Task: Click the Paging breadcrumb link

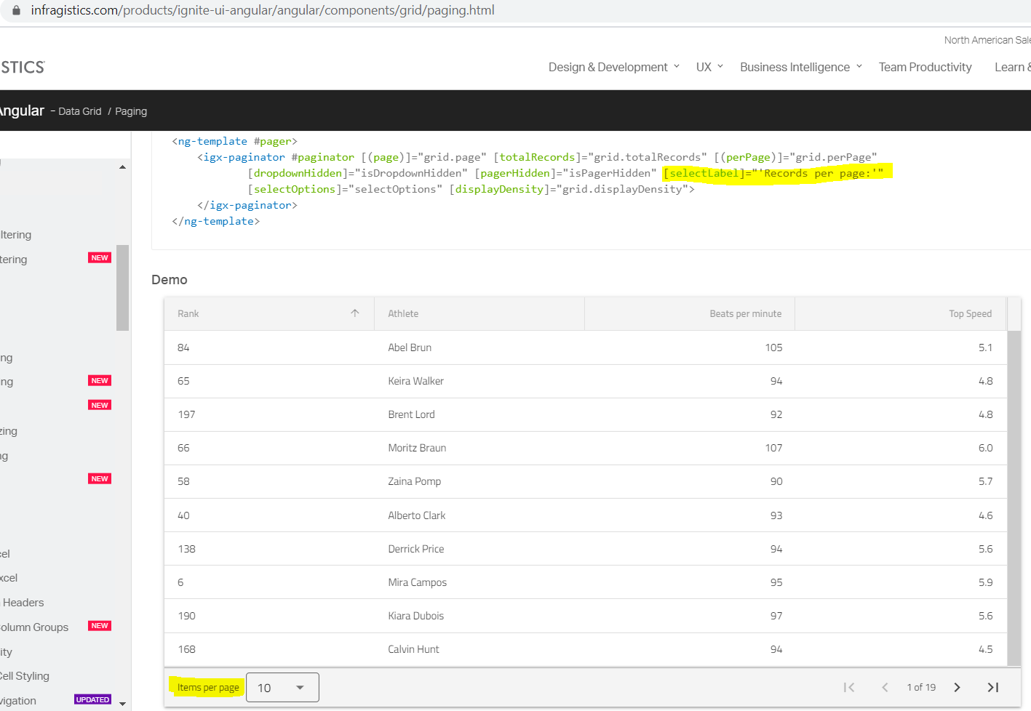Action: point(131,111)
